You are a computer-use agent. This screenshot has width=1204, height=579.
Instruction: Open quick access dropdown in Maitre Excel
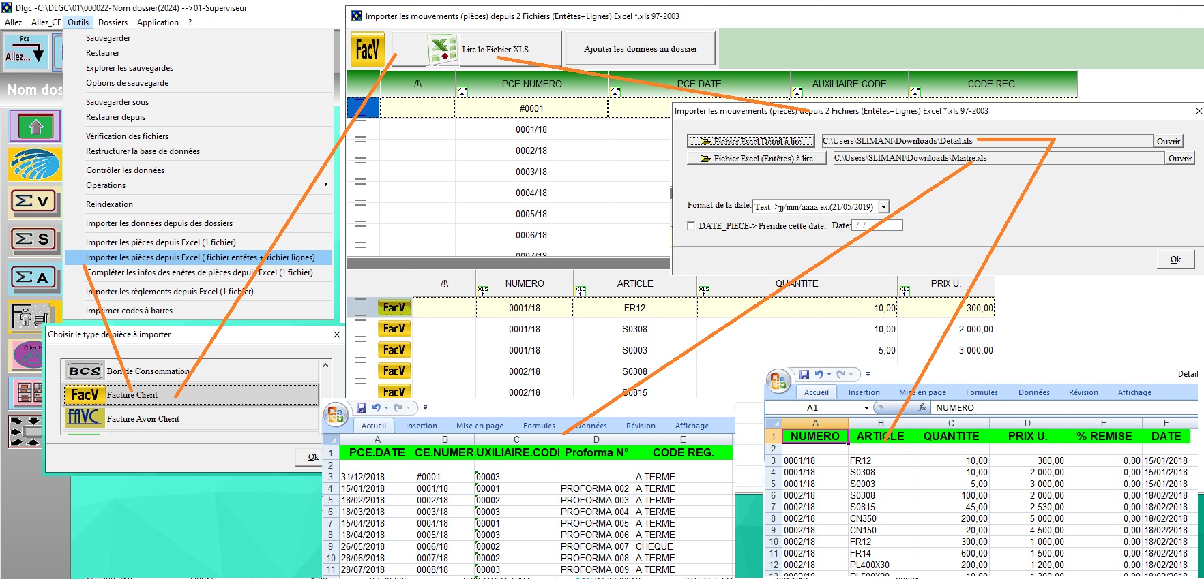click(x=425, y=407)
